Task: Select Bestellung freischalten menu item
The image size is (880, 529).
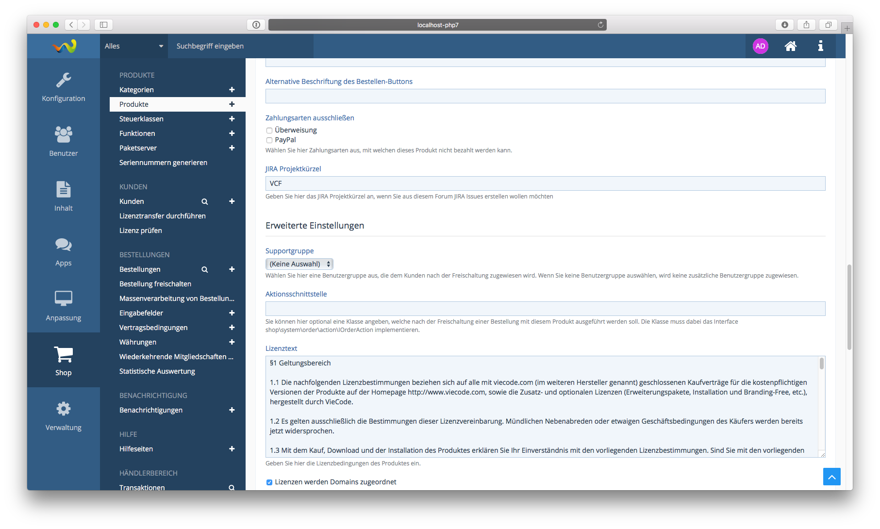Action: 155,284
